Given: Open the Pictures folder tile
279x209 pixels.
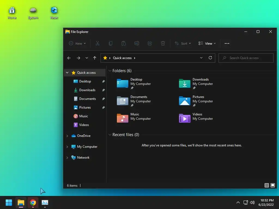Looking at the screenshot, I should tap(196, 101).
